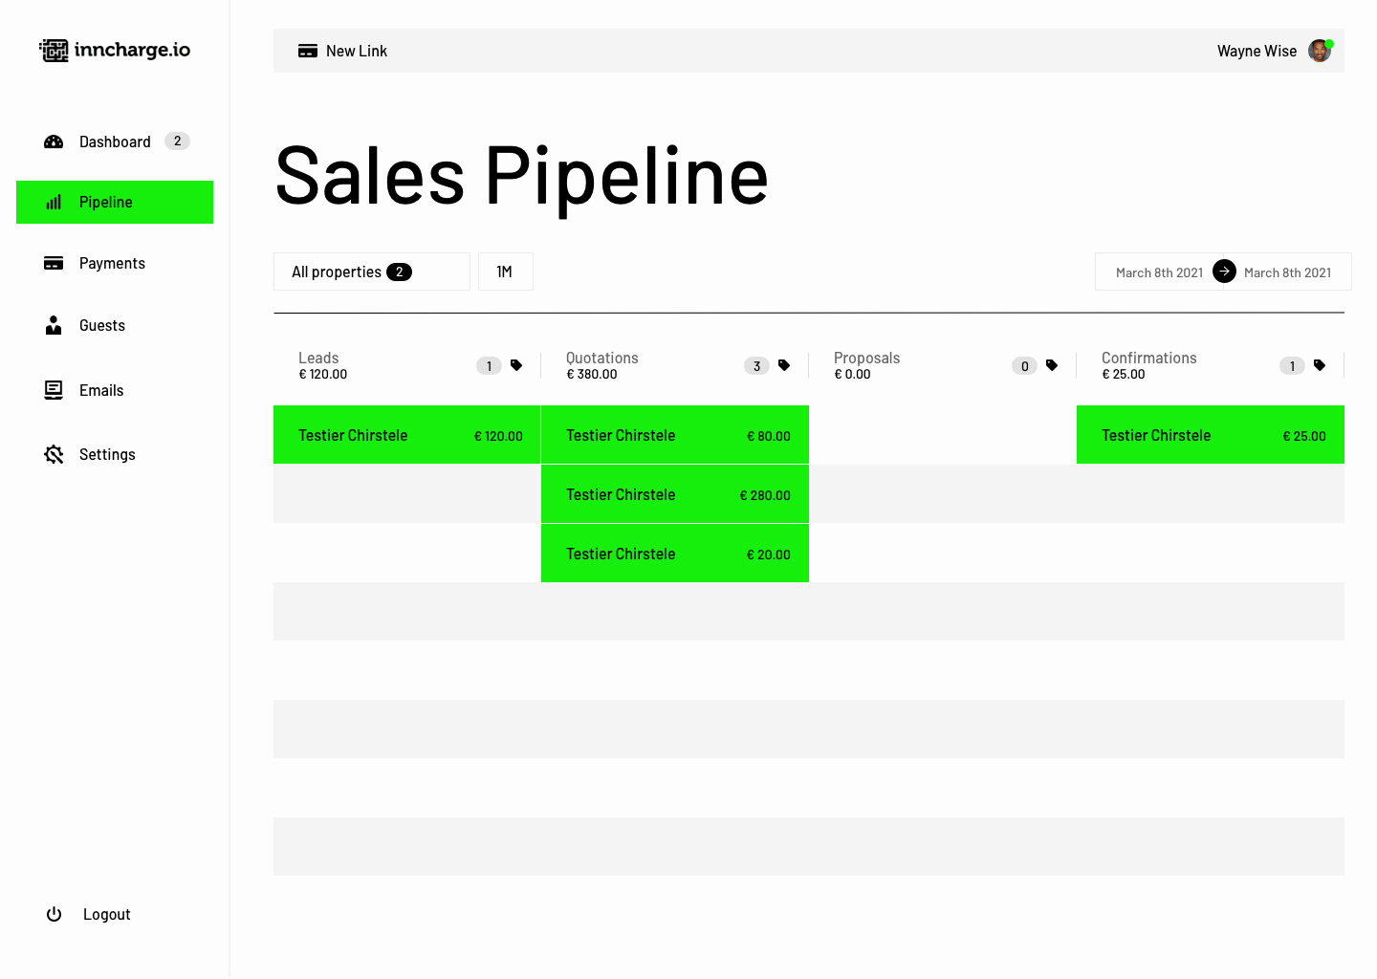
Task: Click the Logout power icon
Action: tap(55, 914)
